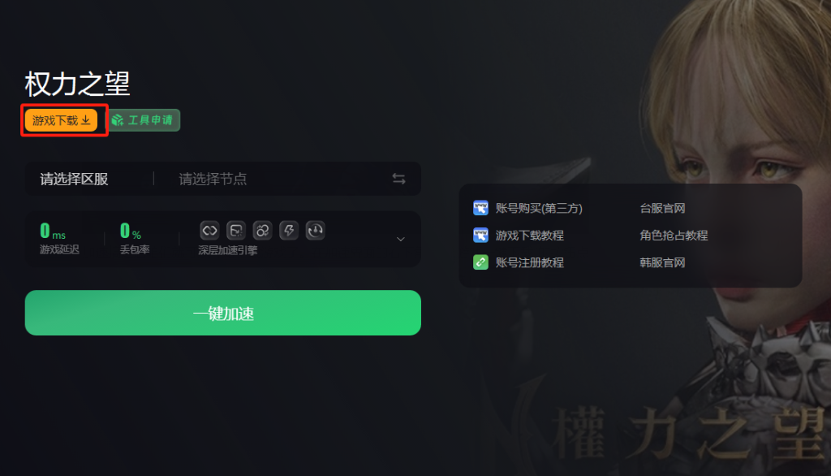Click the lightning bolt engine icon
This screenshot has height=476, width=831.
click(289, 231)
